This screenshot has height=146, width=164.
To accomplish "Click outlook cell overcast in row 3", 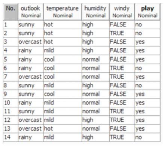I will point(31,42).
